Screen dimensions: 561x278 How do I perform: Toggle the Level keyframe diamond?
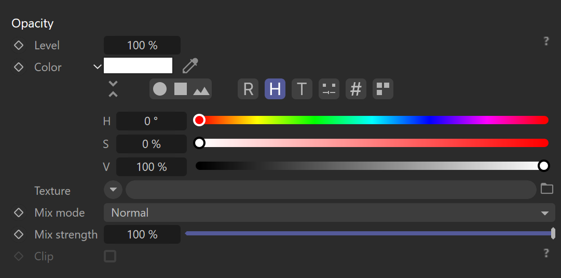click(x=18, y=46)
